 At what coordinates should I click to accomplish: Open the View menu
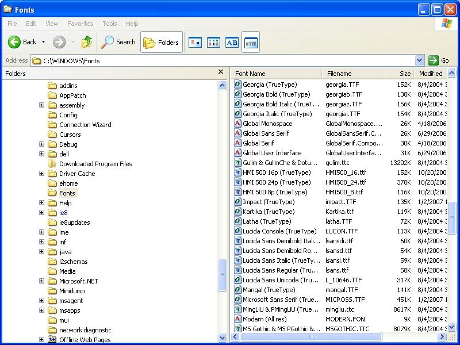[x=52, y=24]
